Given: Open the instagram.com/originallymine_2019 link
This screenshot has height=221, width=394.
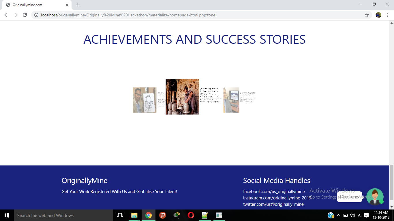Looking at the screenshot, I should click(277, 198).
